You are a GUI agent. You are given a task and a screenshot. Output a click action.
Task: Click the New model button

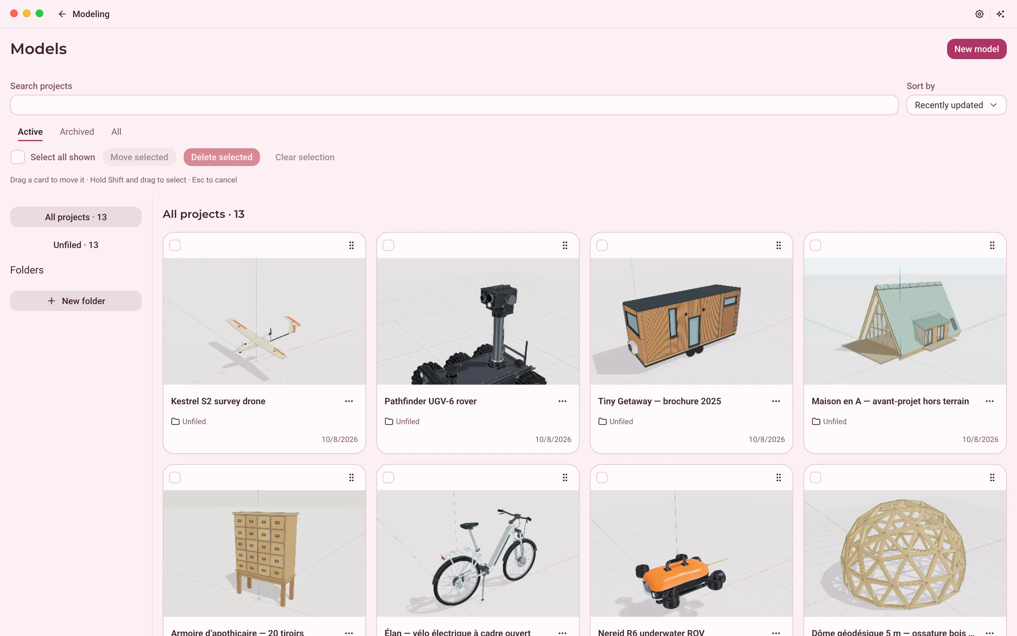pos(976,49)
